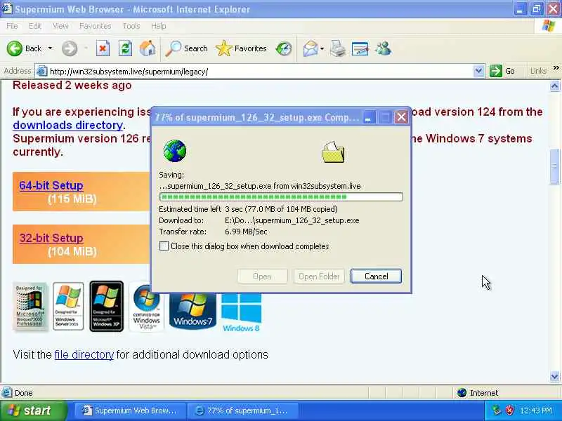Print page with printer icon
The height and width of the screenshot is (421, 562).
338,48
